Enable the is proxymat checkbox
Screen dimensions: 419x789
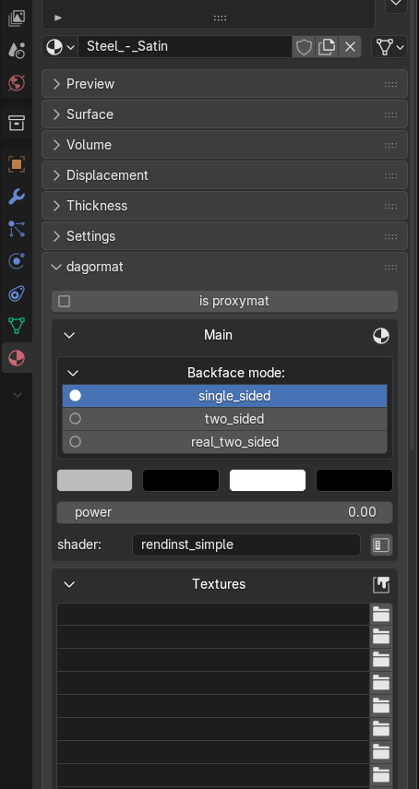click(x=65, y=302)
